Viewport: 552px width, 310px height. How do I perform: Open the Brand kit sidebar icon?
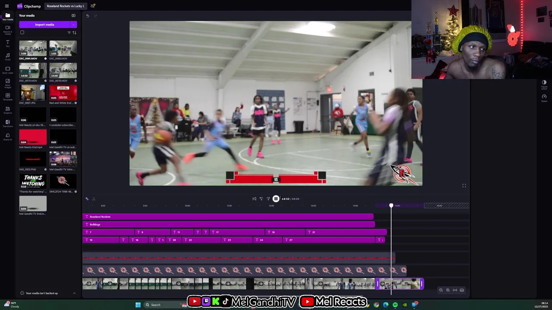click(x=7, y=137)
